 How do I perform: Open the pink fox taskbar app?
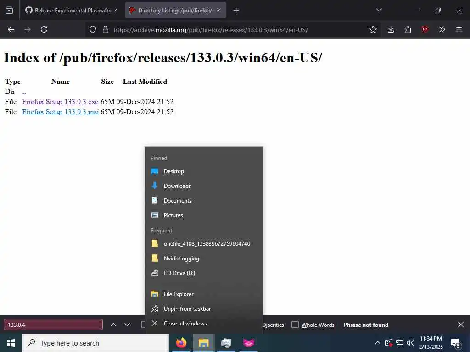click(248, 343)
